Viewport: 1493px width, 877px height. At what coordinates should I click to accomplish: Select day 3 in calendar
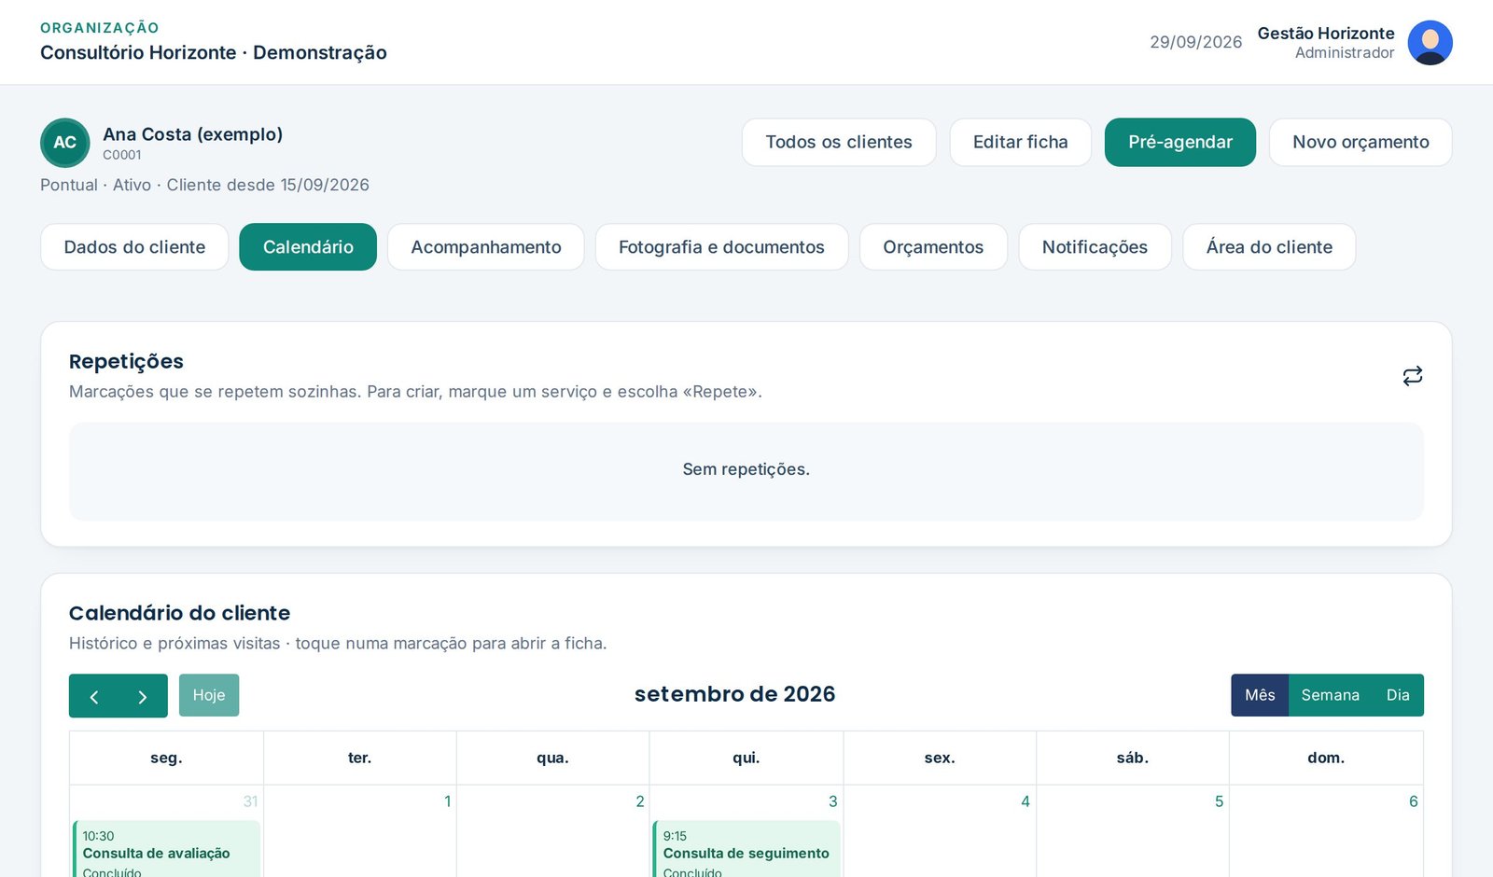pos(833,801)
